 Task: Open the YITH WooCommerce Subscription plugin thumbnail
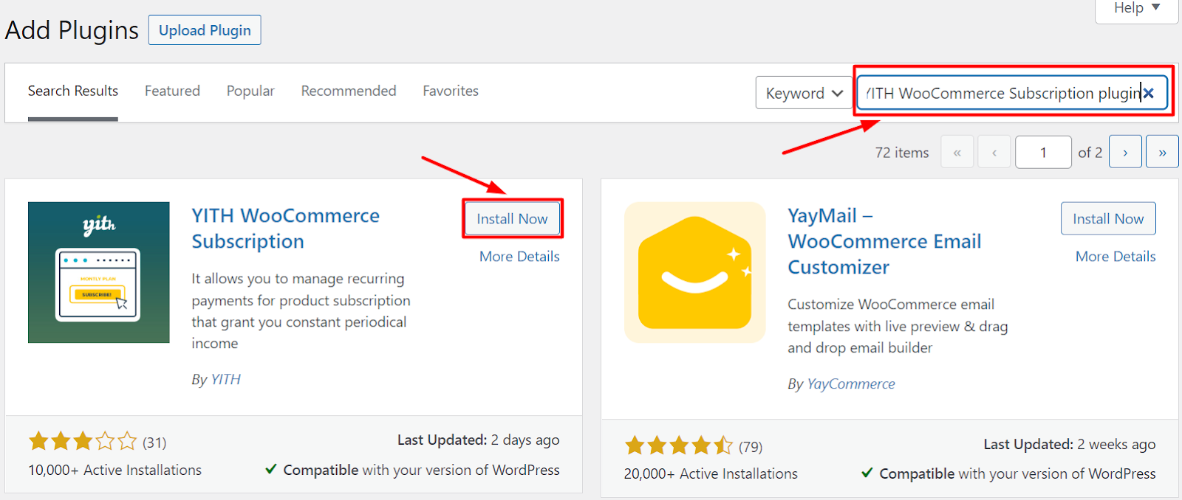coord(99,272)
